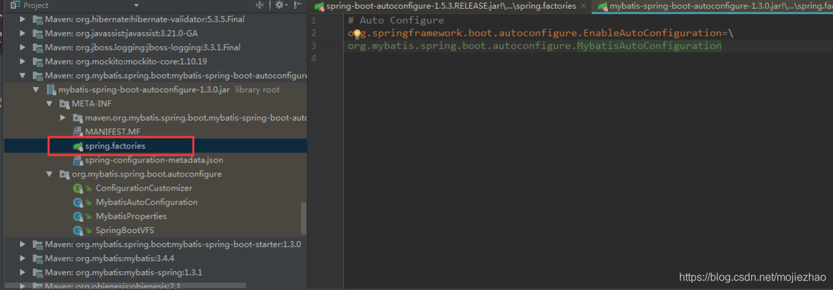
Task: Open ConfigurationCustomizer class
Action: click(x=144, y=188)
